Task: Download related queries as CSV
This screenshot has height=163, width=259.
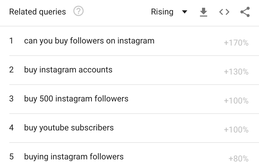Action: coord(204,12)
